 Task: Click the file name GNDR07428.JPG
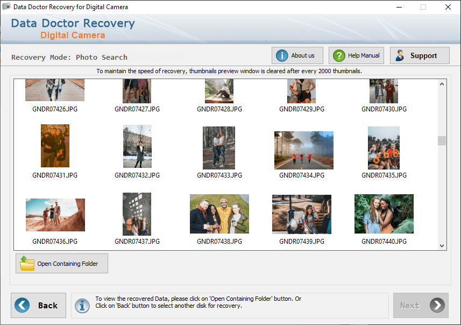[219, 109]
